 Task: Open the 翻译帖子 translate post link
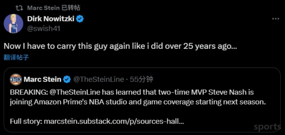click(16, 58)
